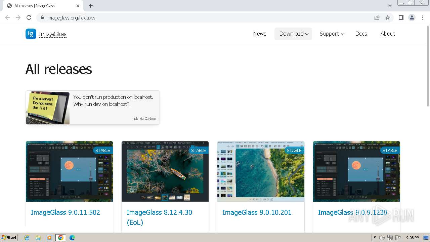Share this page icon in address bar
The width and height of the screenshot is (430, 242).
coord(377,17)
